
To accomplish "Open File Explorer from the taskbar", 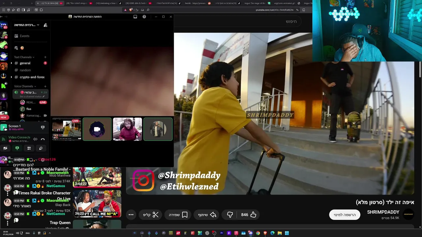I will (x=280, y=233).
